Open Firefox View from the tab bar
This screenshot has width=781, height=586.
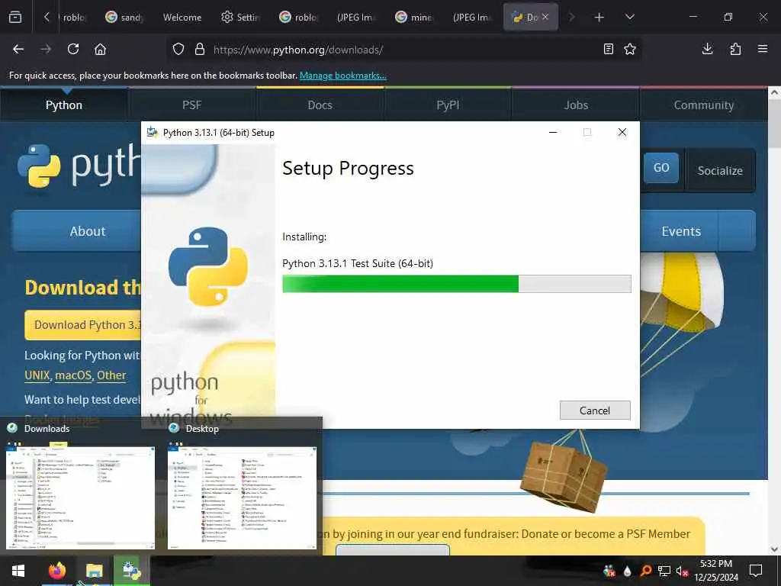click(15, 18)
